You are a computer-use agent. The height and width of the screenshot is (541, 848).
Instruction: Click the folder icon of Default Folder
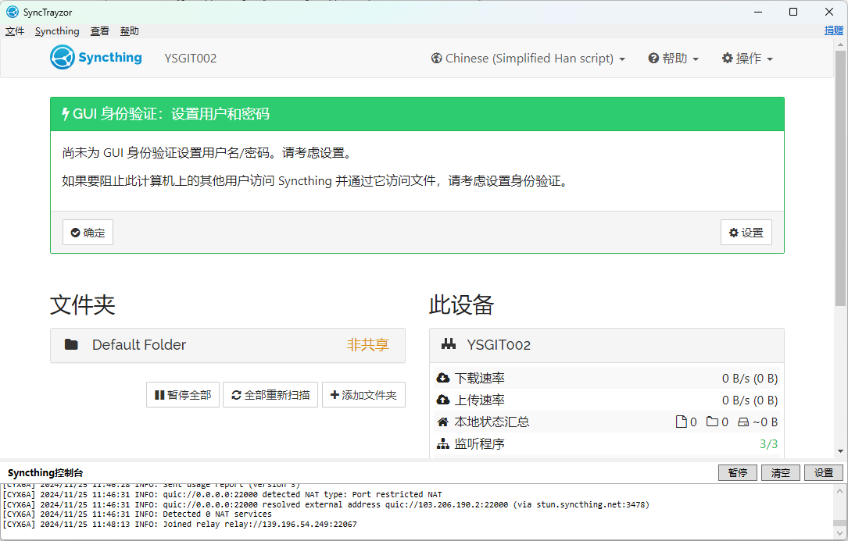[x=71, y=344]
